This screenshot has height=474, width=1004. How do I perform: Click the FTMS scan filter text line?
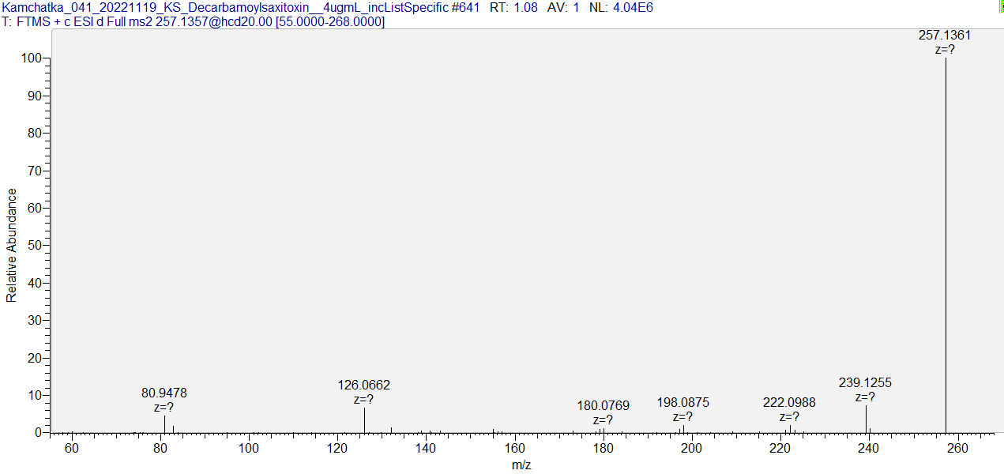click(x=194, y=22)
